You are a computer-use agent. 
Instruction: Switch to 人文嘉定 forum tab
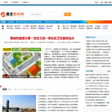[x=25, y=90]
